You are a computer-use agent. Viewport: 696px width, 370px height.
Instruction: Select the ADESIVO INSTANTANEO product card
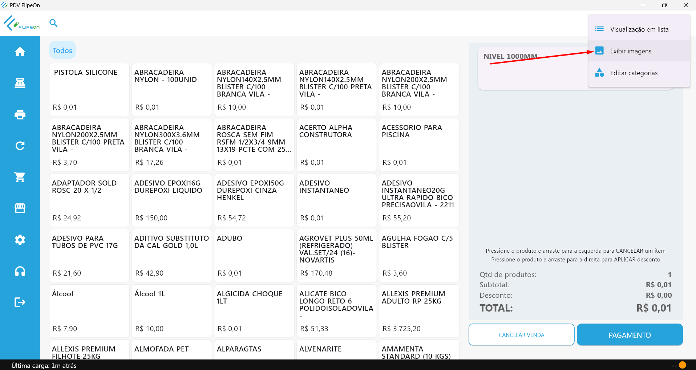click(x=336, y=200)
